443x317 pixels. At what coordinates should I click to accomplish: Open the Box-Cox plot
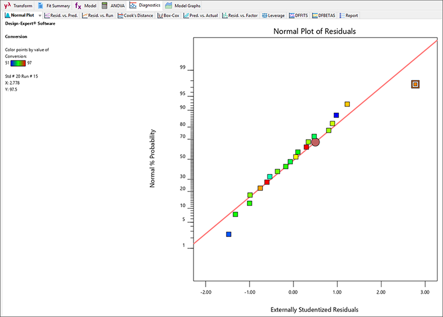click(x=168, y=15)
